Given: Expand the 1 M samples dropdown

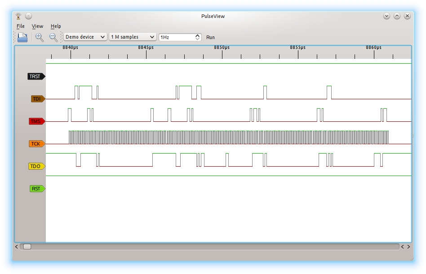Looking at the screenshot, I should [x=133, y=37].
